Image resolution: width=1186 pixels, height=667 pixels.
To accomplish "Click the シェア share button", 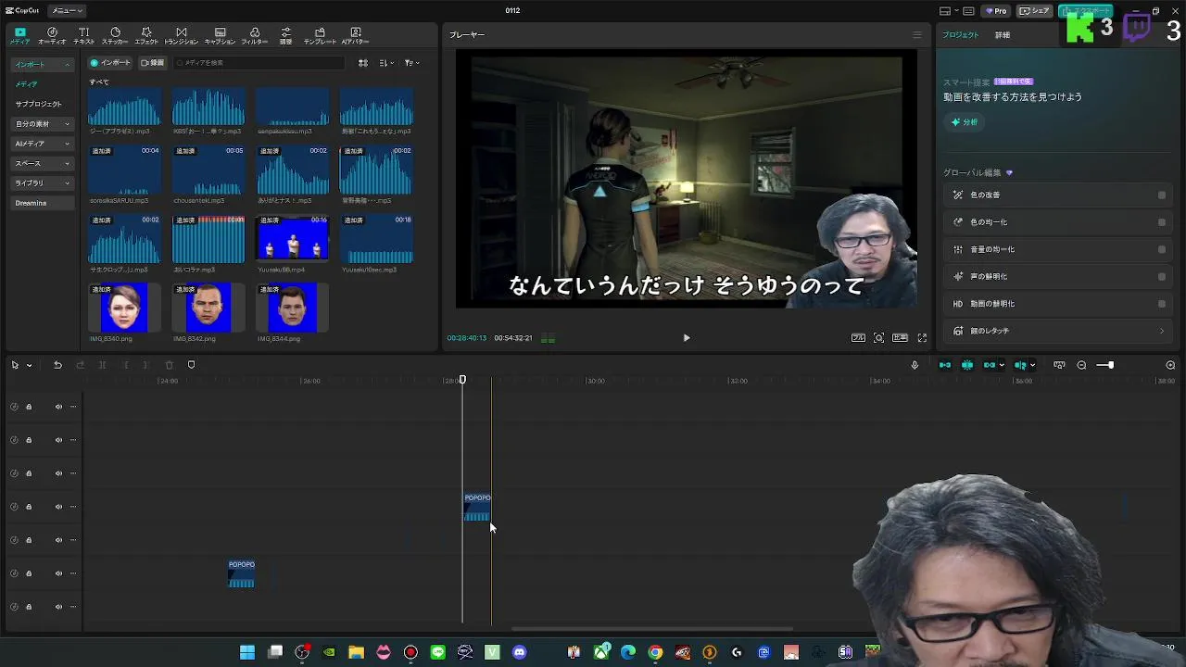I will pos(1034,11).
